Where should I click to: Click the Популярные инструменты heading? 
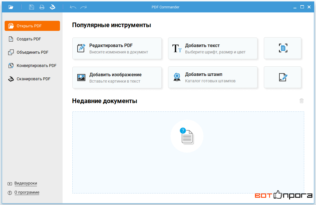tap(112, 25)
